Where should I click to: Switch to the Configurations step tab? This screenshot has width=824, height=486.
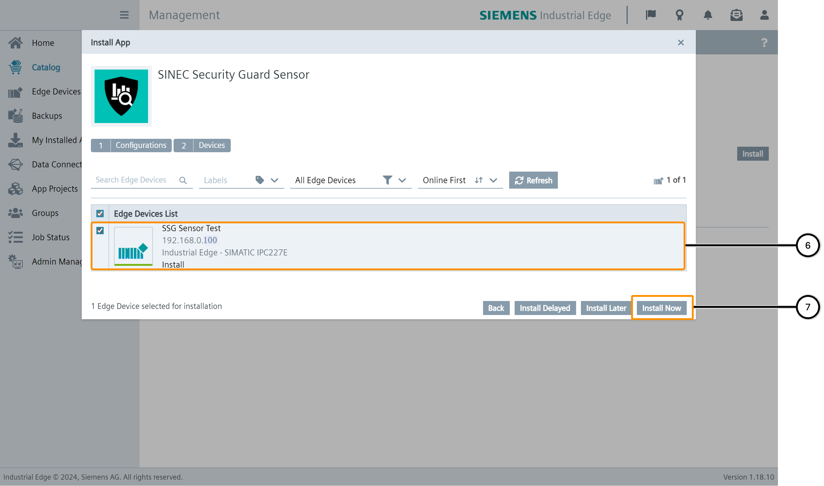131,146
